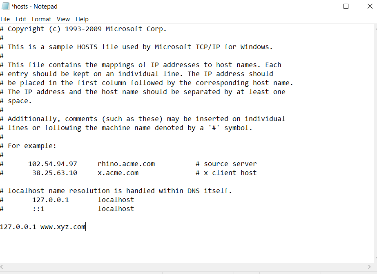Click the horizontal scrollbar track
The image size is (377, 274).
184,267
